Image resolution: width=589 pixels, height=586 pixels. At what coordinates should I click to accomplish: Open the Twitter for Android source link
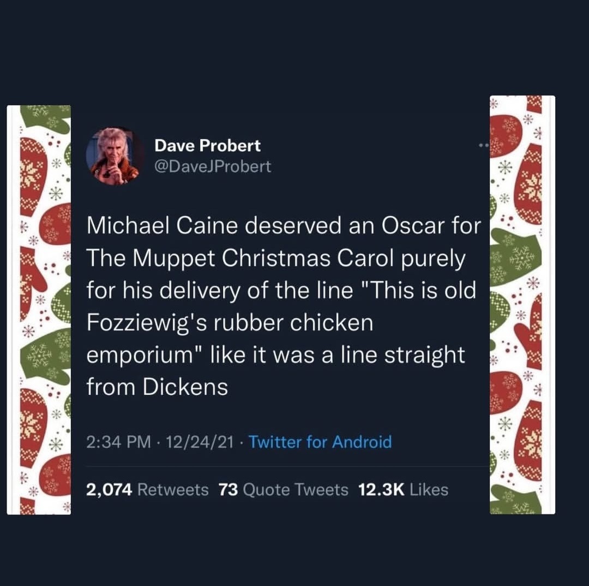(x=320, y=441)
